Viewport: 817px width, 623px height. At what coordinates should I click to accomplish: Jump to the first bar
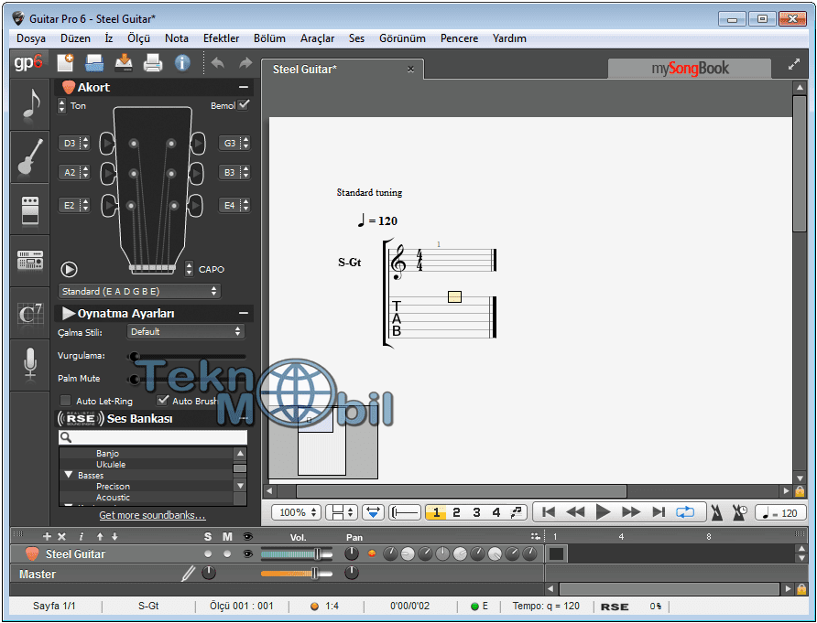(548, 512)
